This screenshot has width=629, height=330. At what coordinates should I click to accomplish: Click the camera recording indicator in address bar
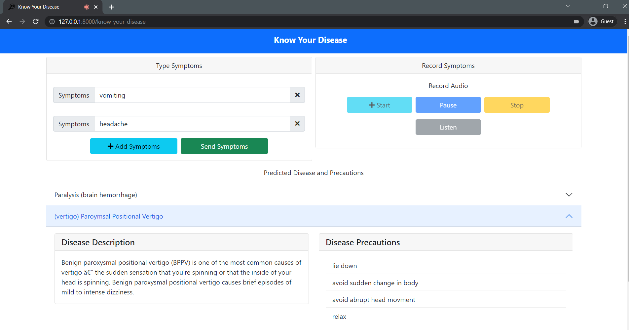pyautogui.click(x=576, y=21)
